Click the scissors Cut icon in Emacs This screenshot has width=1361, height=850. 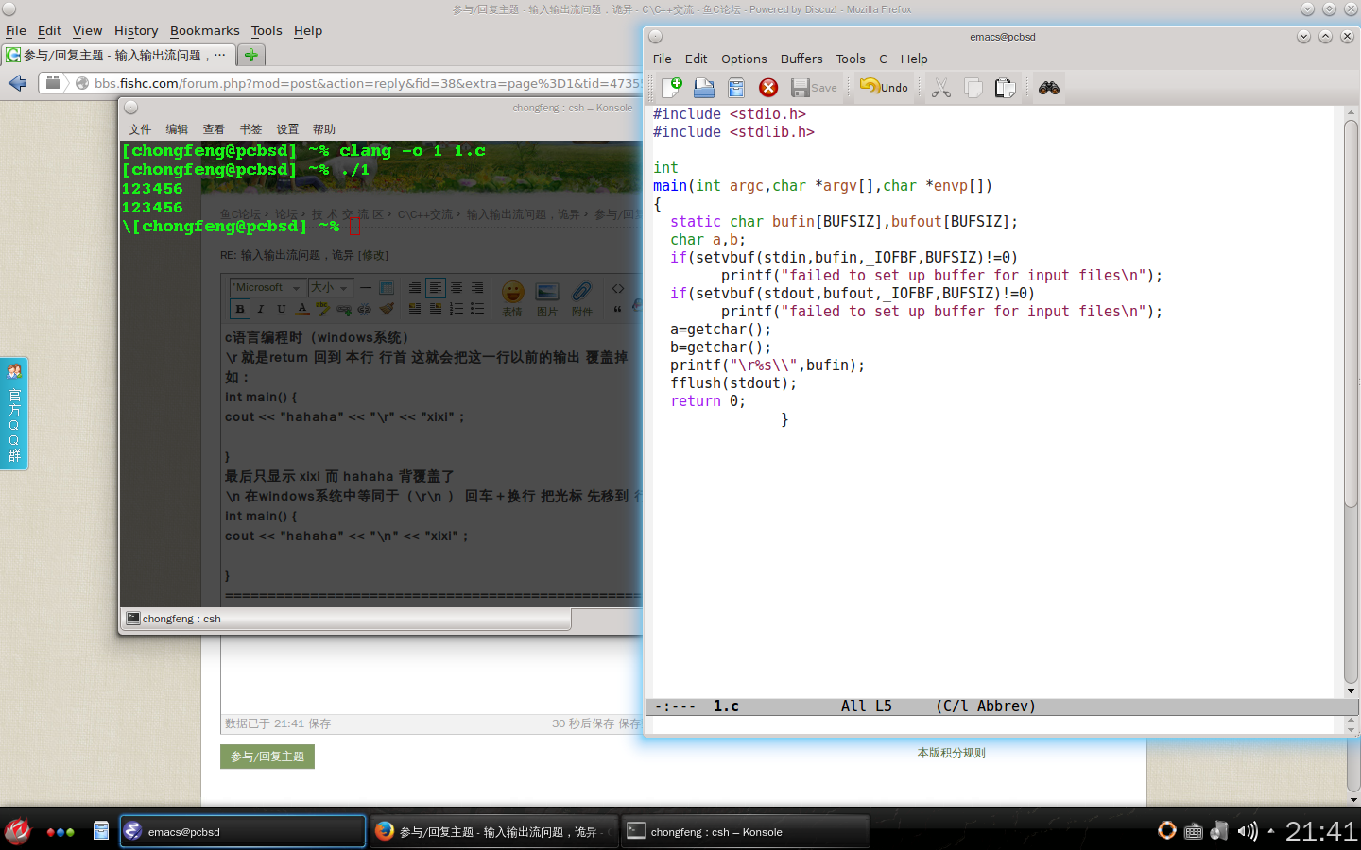[941, 88]
